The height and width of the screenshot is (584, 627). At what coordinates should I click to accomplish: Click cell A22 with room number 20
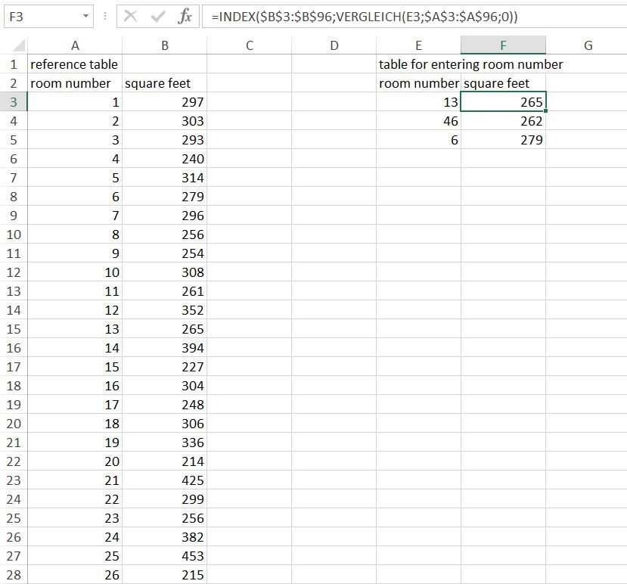[x=75, y=461]
